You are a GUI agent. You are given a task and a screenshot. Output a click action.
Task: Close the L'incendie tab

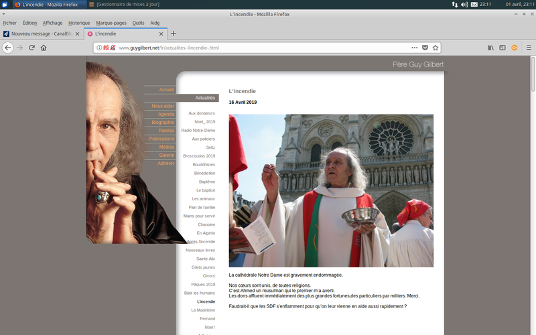point(161,33)
